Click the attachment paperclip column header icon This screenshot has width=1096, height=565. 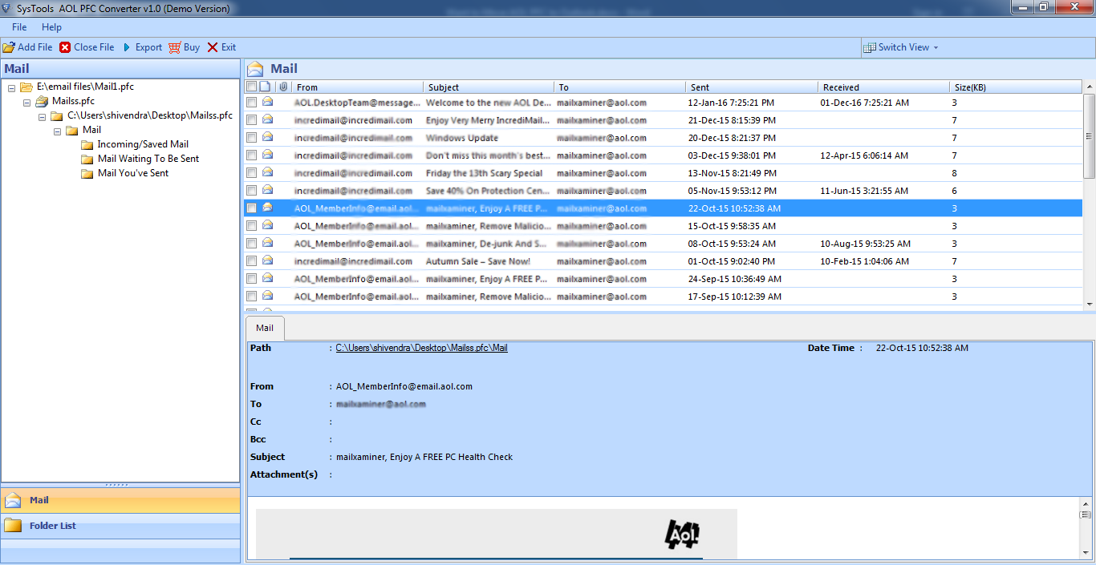pyautogui.click(x=282, y=87)
